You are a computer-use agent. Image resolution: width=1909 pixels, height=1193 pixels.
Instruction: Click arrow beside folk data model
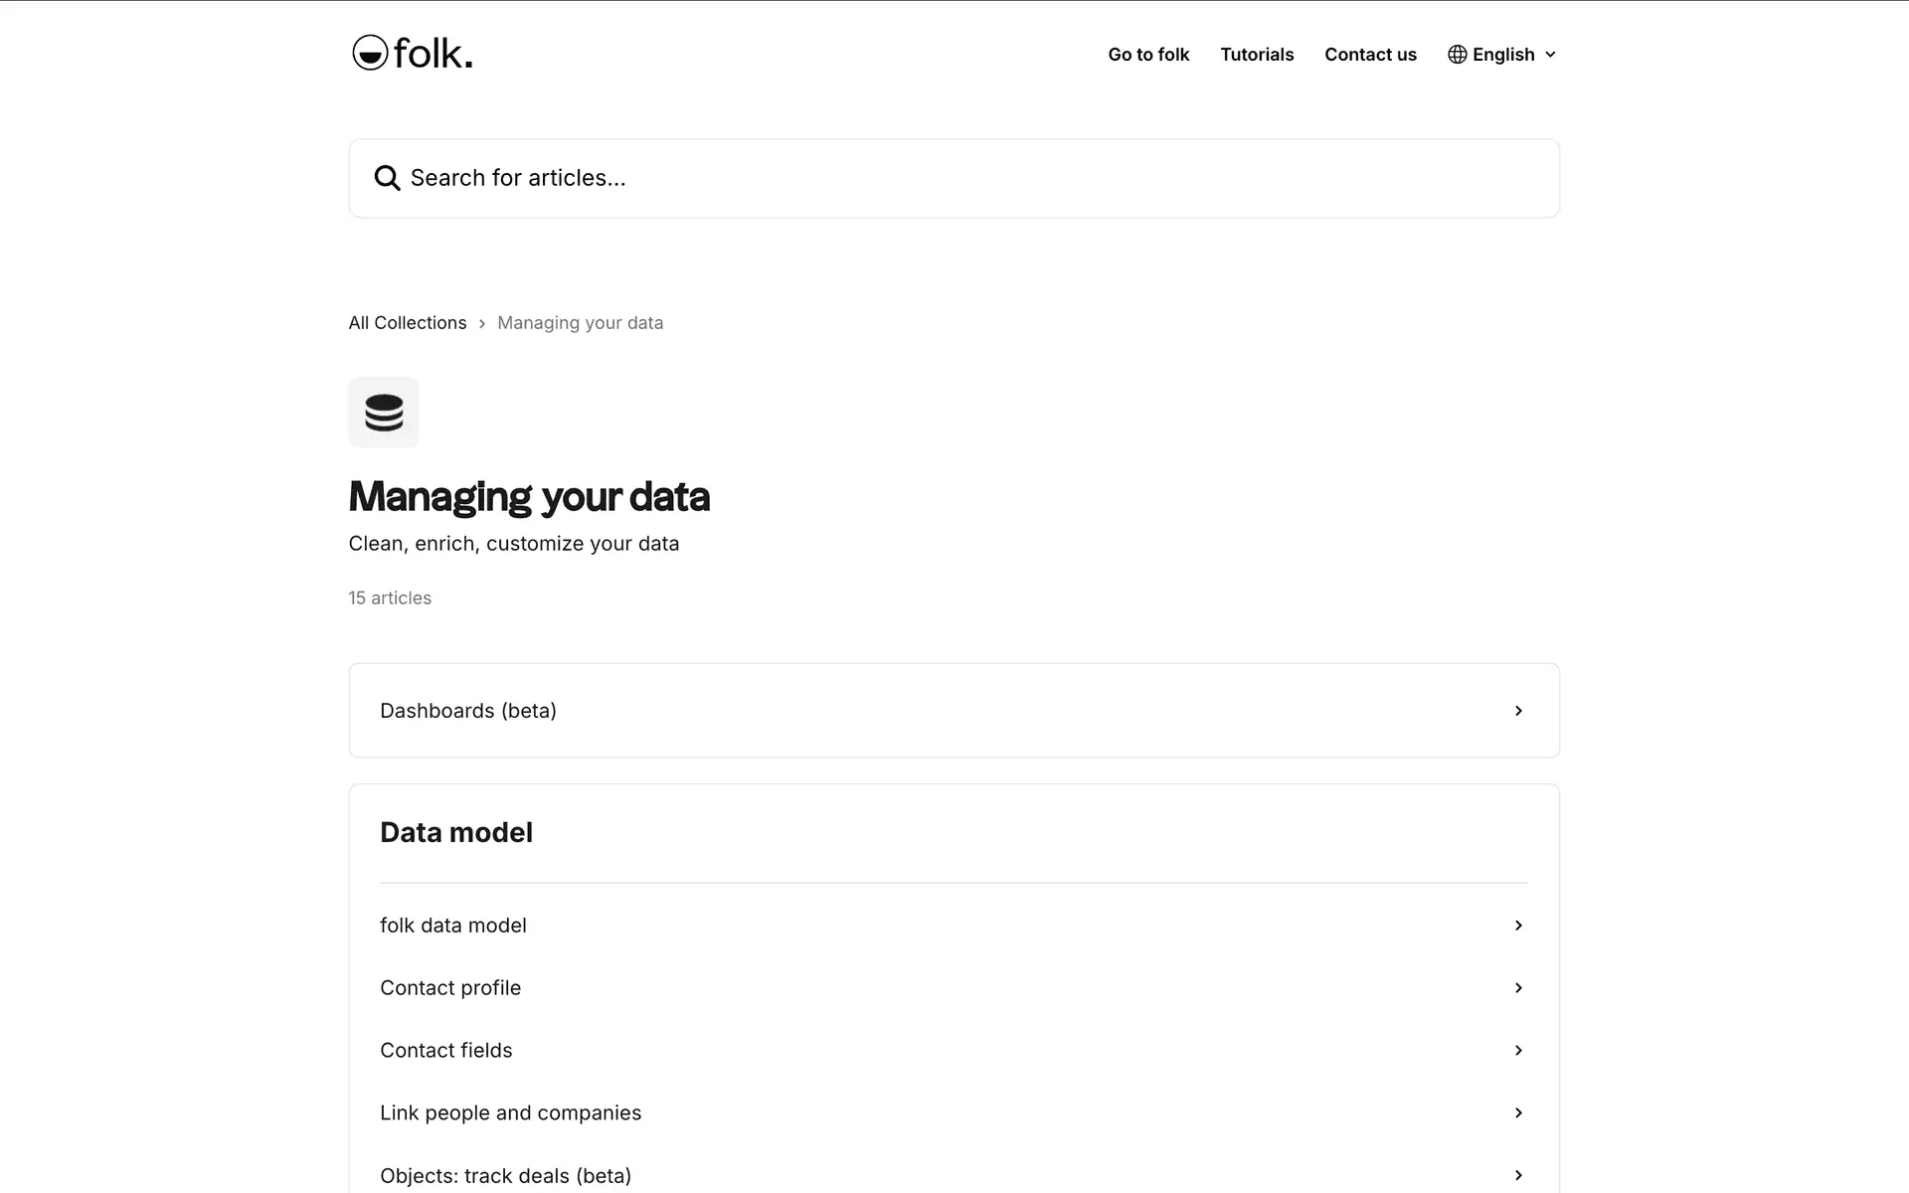1518,926
